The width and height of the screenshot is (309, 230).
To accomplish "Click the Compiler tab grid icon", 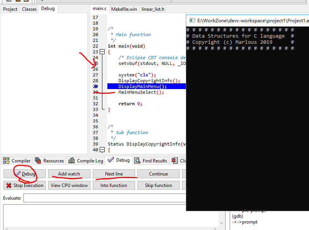I will (x=6, y=161).
